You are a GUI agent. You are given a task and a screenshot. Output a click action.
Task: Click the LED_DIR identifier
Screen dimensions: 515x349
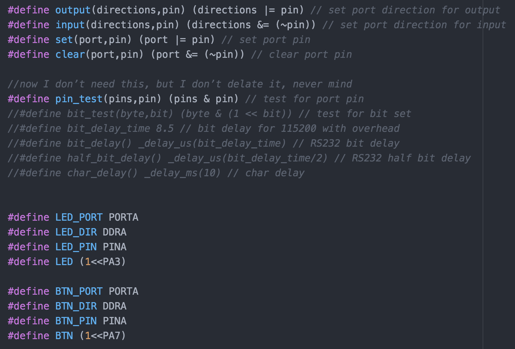click(x=76, y=232)
